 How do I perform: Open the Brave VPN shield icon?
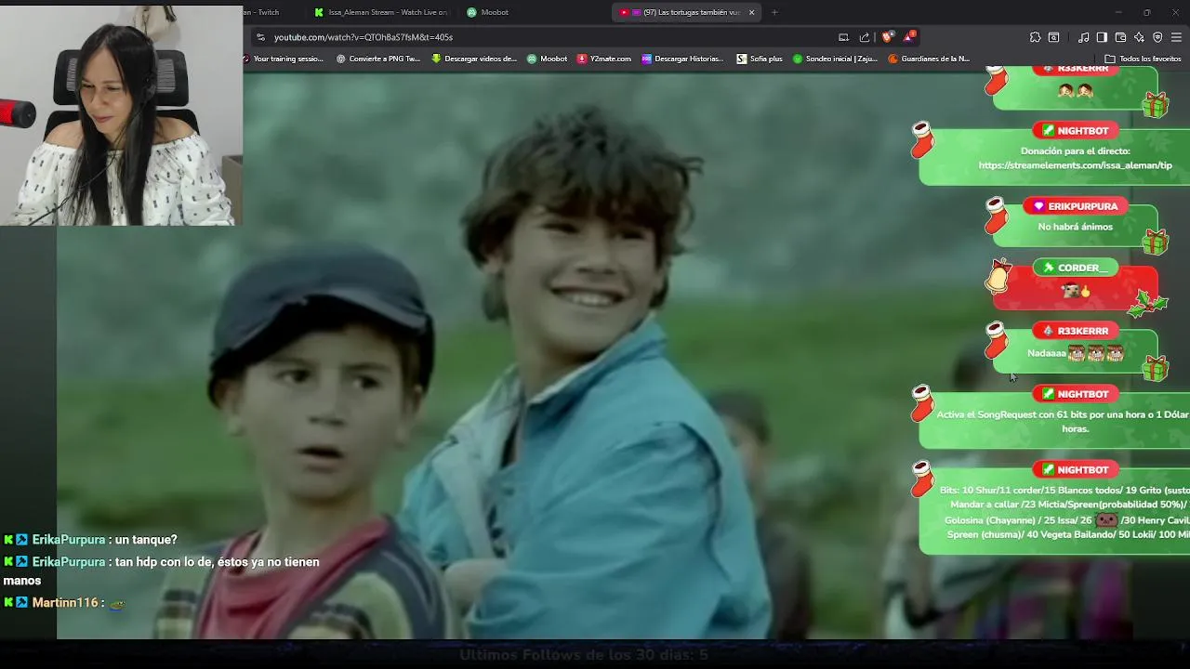pos(1157,37)
